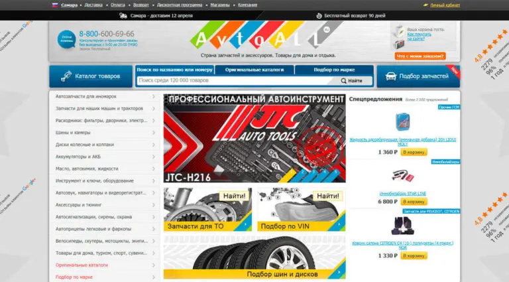Open Подбор шин и дисков banner
Viewport: 509px width, 282px height.
254,257
